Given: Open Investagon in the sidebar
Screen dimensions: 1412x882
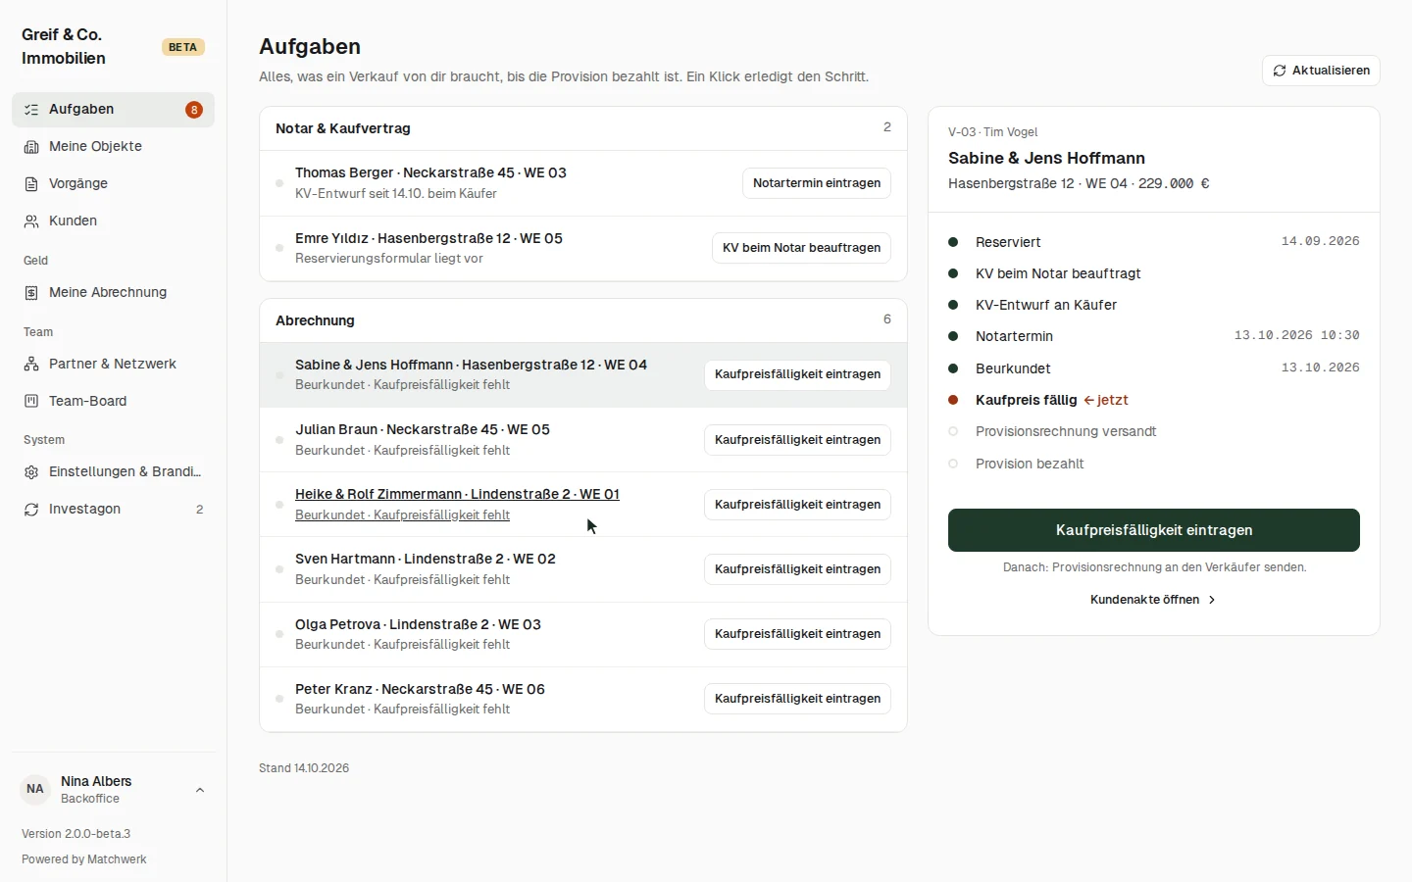Looking at the screenshot, I should (x=113, y=510).
